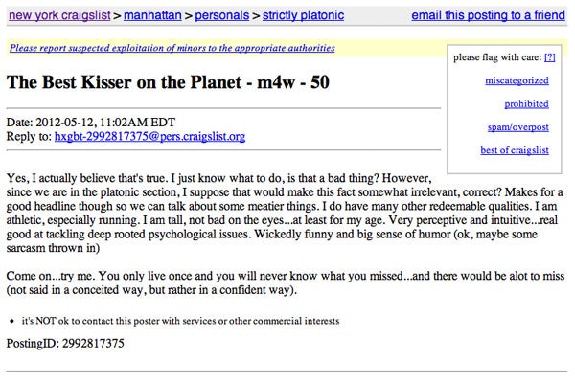575x383 pixels.
Task: Click the NOT ok to contact notice
Action: tap(180, 320)
